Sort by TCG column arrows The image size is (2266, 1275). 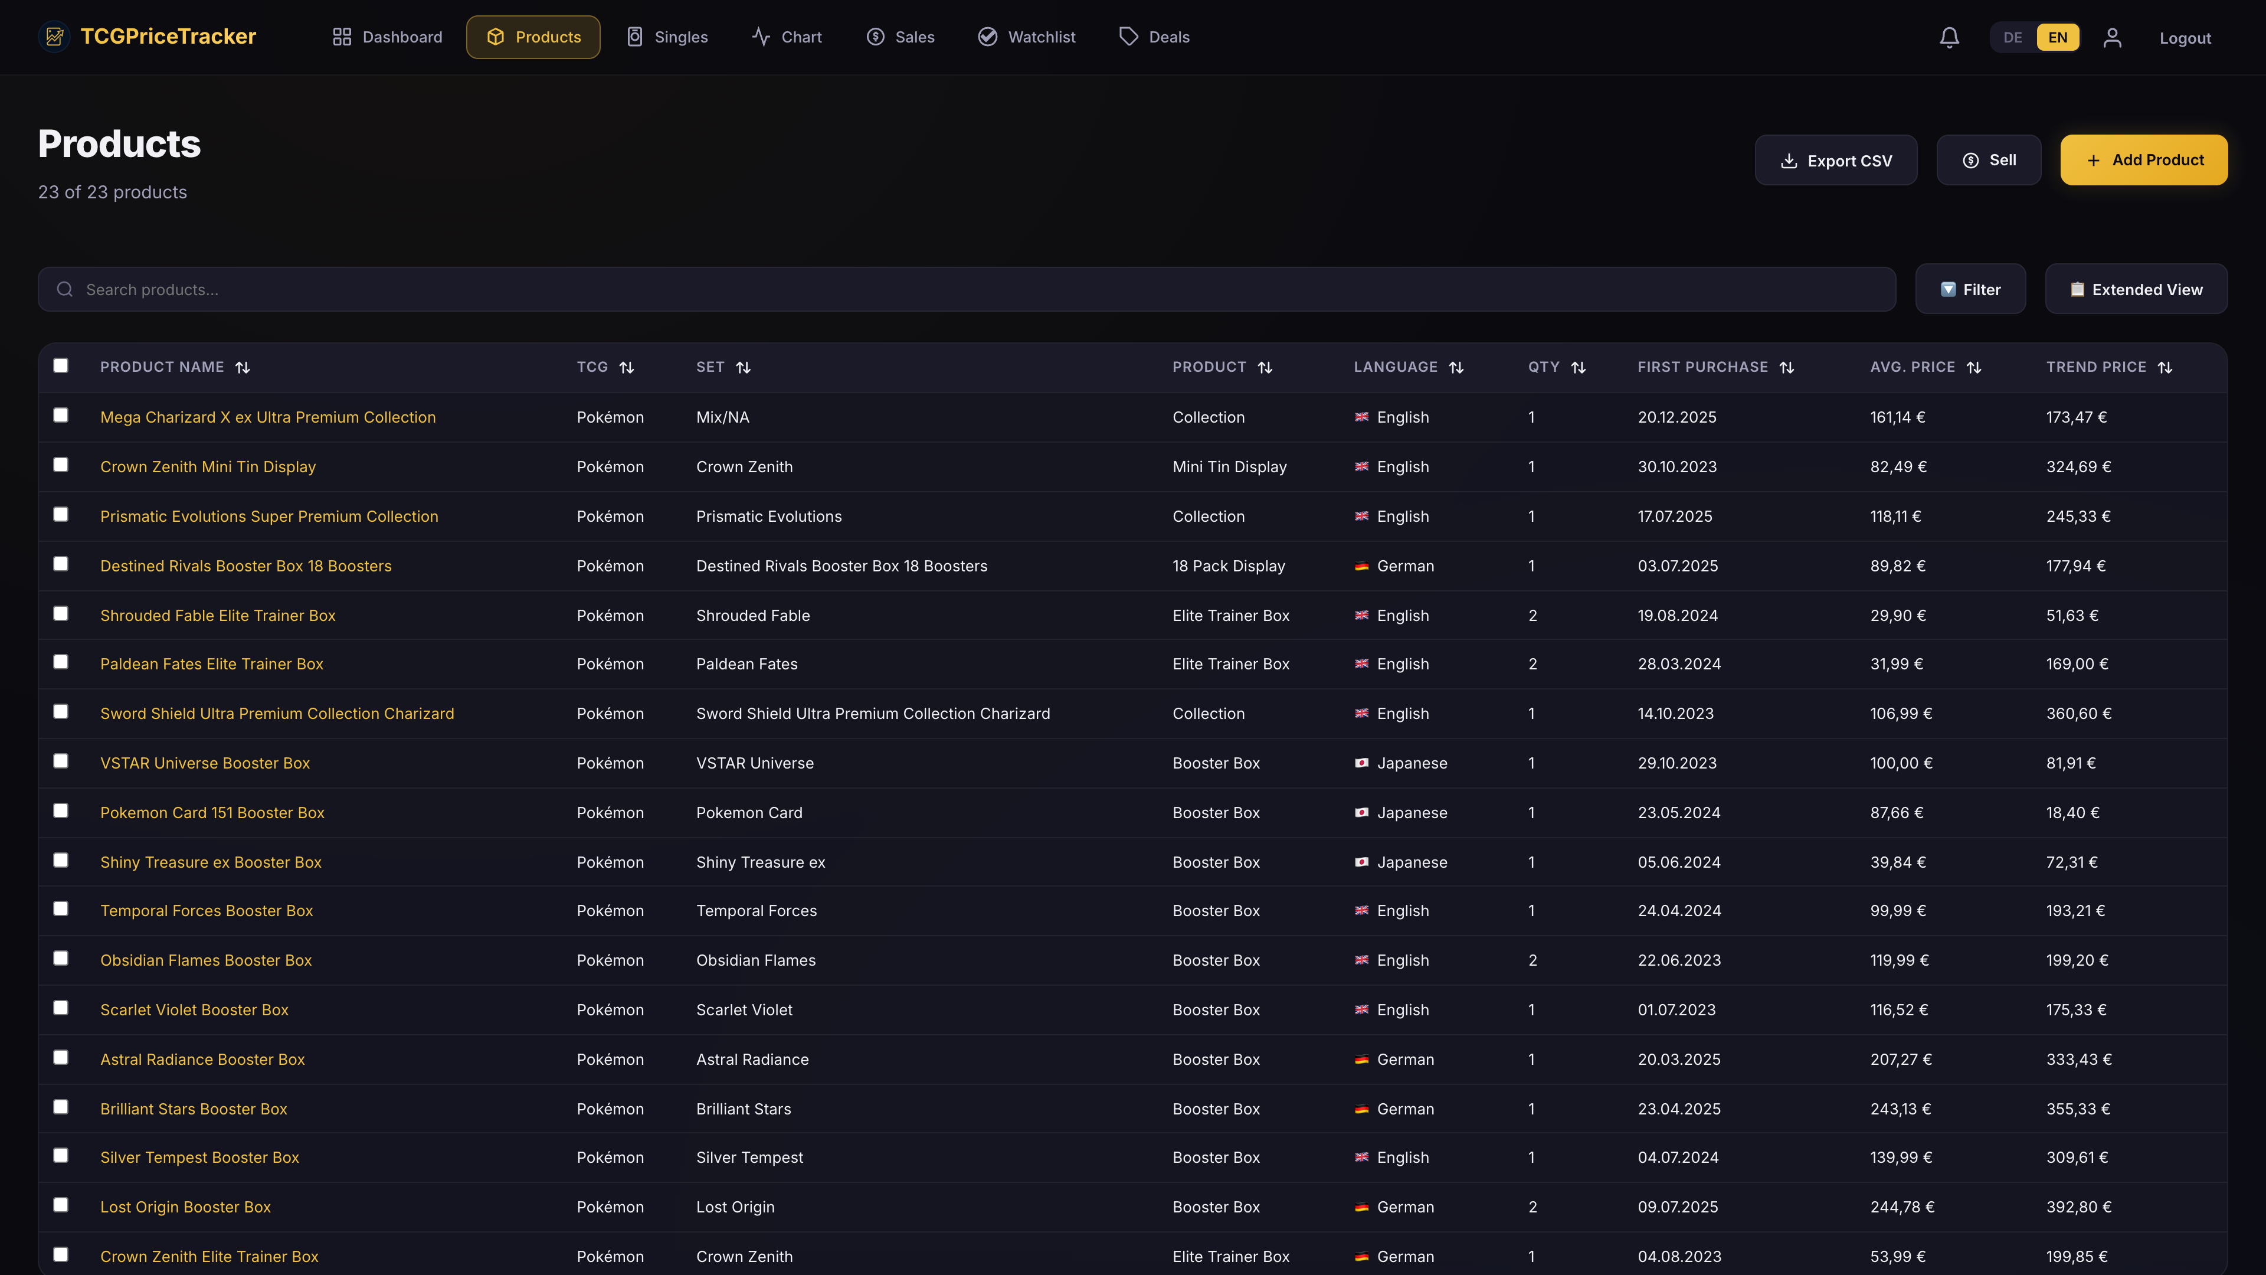pyautogui.click(x=626, y=367)
